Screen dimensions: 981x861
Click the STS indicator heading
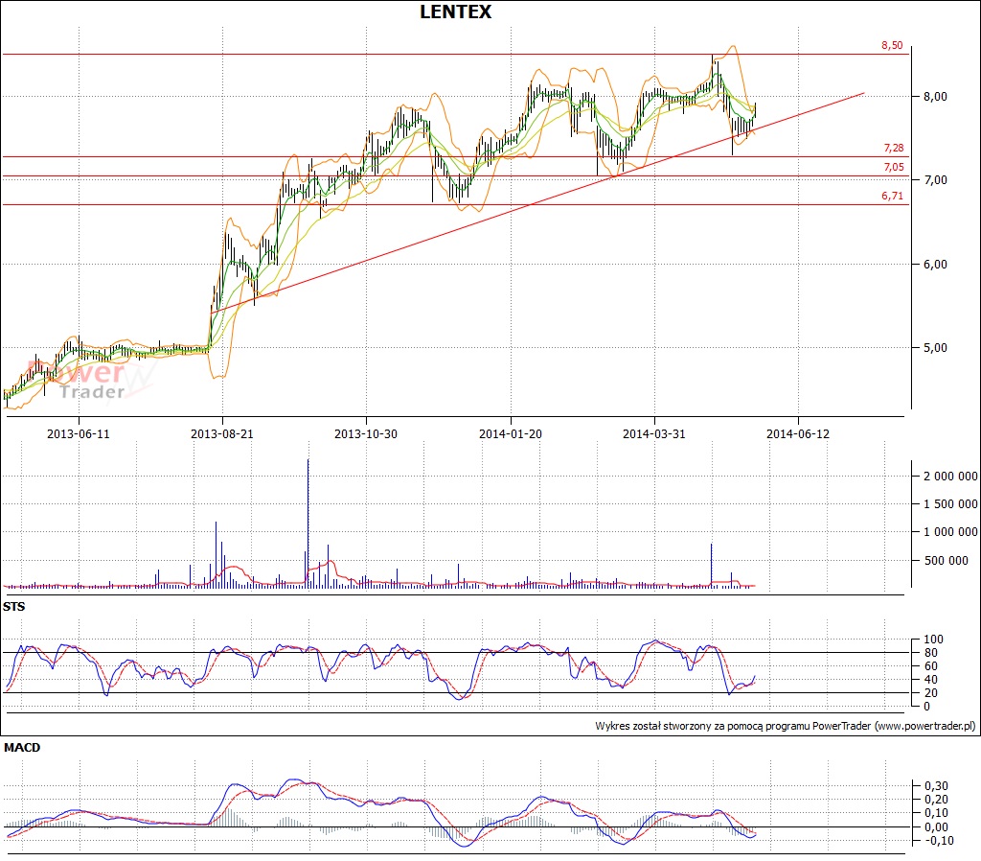13,606
